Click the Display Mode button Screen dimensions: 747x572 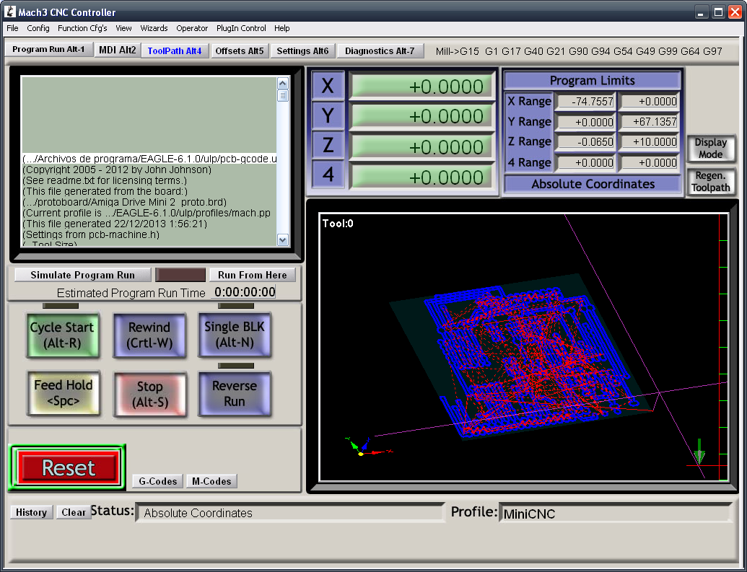click(711, 149)
